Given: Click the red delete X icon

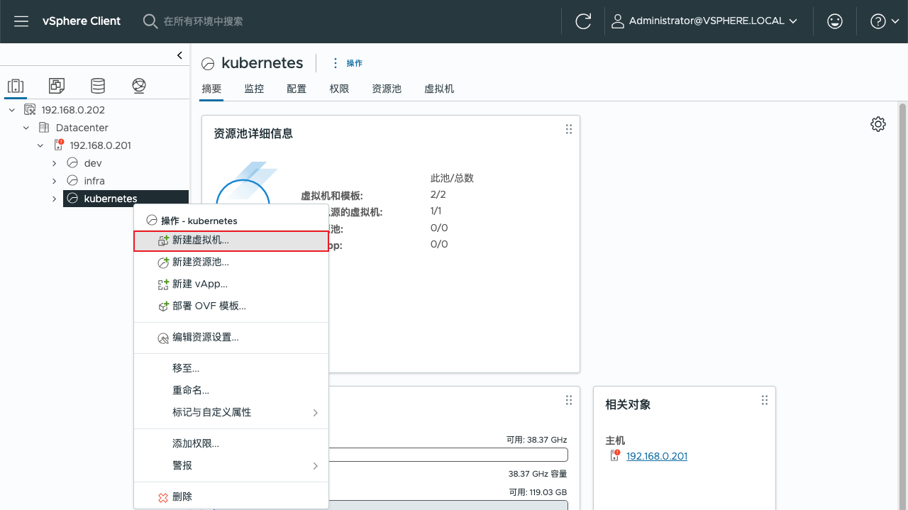Looking at the screenshot, I should pyautogui.click(x=163, y=497).
